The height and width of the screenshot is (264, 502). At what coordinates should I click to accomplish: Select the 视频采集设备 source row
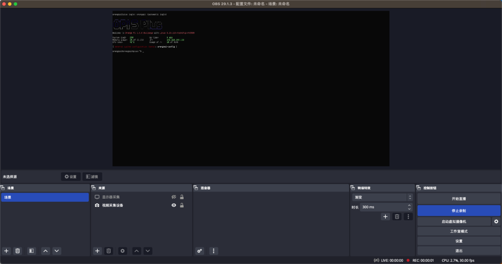click(141, 205)
